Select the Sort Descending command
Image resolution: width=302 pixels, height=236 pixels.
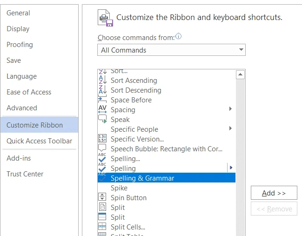pos(167,90)
